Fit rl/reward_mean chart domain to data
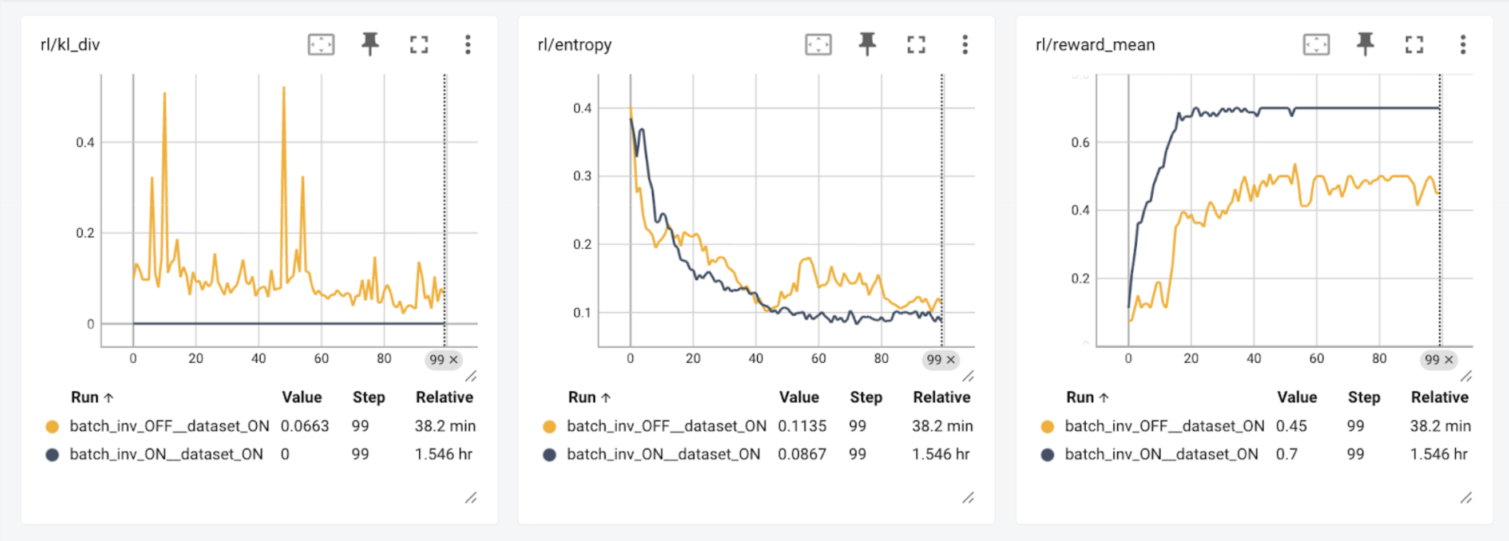The height and width of the screenshot is (541, 1509). (1316, 45)
